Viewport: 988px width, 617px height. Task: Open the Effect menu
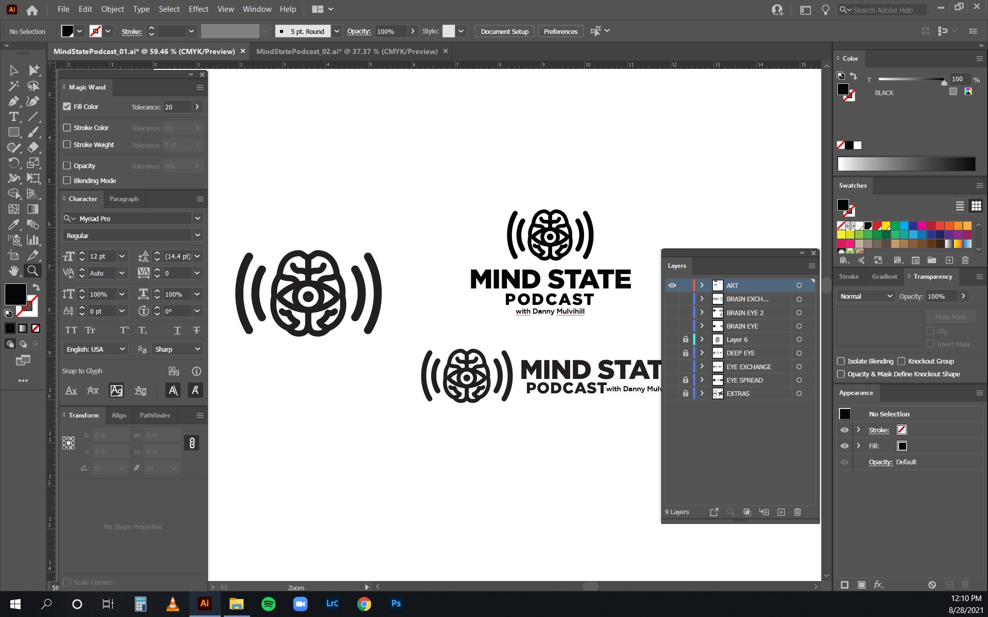point(198,9)
